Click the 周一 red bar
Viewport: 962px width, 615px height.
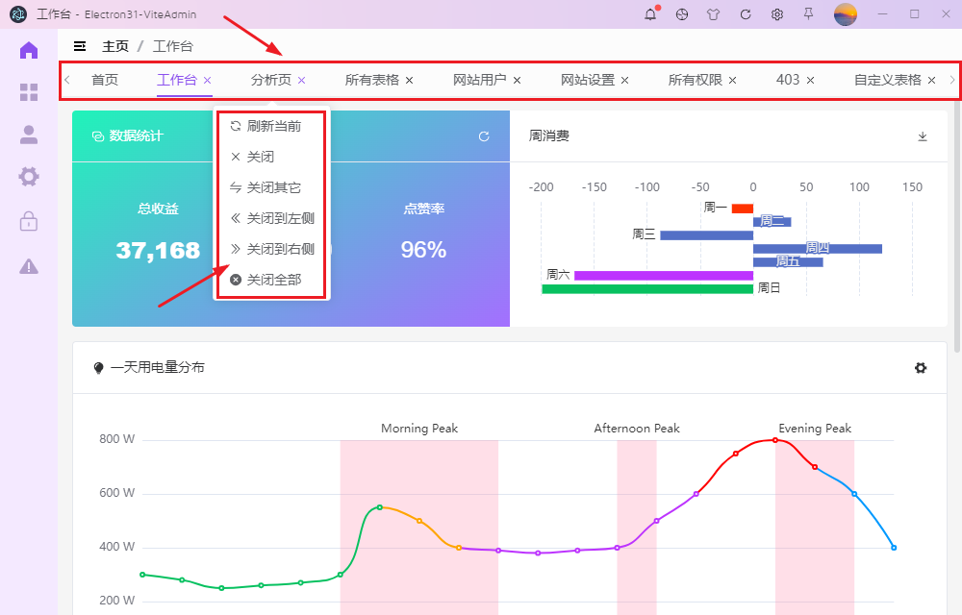click(743, 209)
